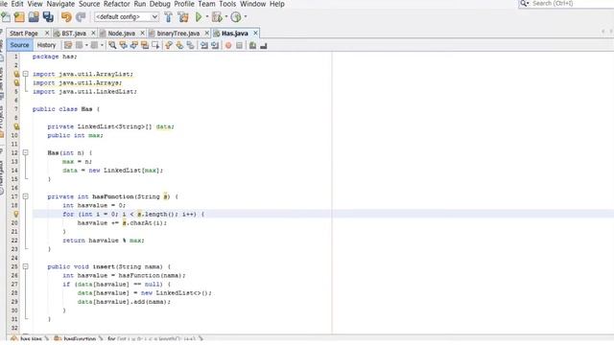Go to the next bookmark icon
Viewport: 614px width, 345px height.
coord(179,45)
